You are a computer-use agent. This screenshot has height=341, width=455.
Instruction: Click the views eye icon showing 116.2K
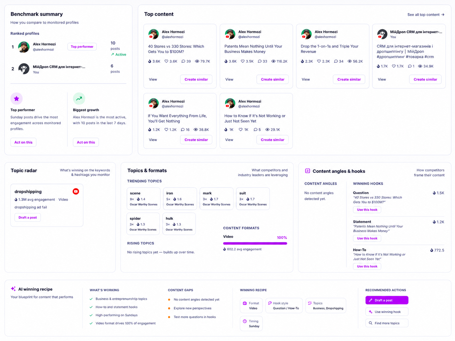(273, 61)
